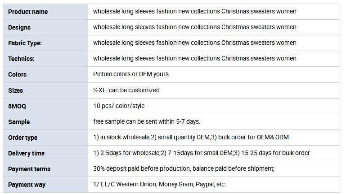Click the "Designs" label cell
This screenshot has height=194, width=355.
(19, 27)
